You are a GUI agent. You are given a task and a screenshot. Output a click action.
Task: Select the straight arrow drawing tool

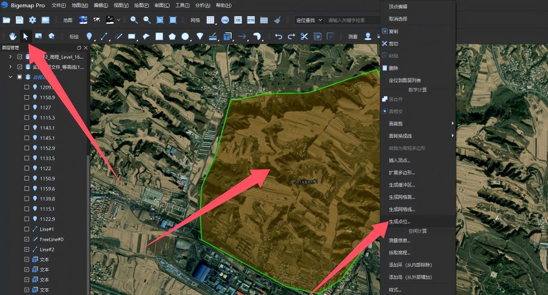click(243, 36)
